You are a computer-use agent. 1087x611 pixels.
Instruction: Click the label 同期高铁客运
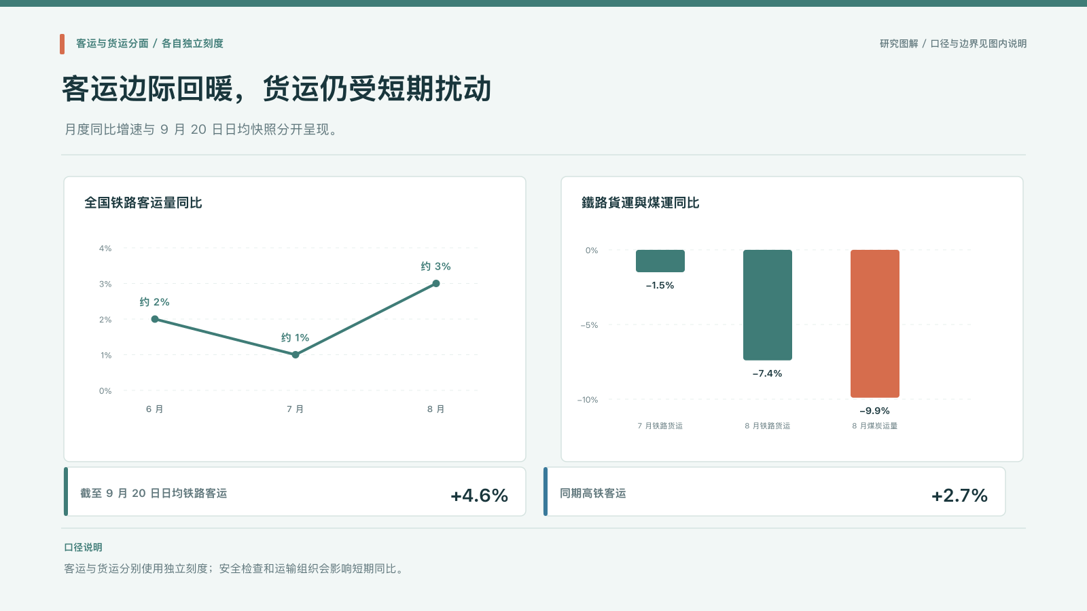click(x=593, y=493)
